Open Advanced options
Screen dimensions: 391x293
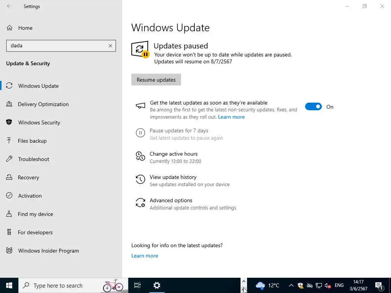pos(171,201)
